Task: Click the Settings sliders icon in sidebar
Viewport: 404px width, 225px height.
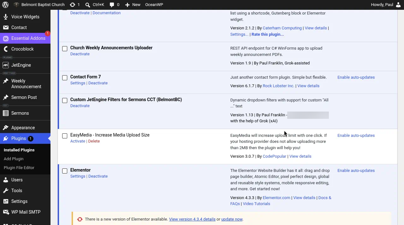Action: [6, 201]
